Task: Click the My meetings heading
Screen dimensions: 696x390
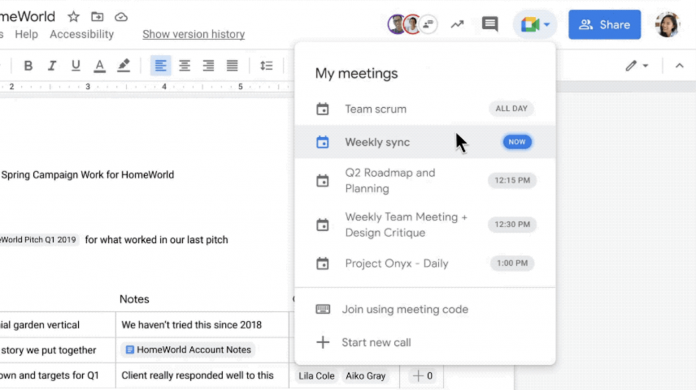Action: (356, 73)
